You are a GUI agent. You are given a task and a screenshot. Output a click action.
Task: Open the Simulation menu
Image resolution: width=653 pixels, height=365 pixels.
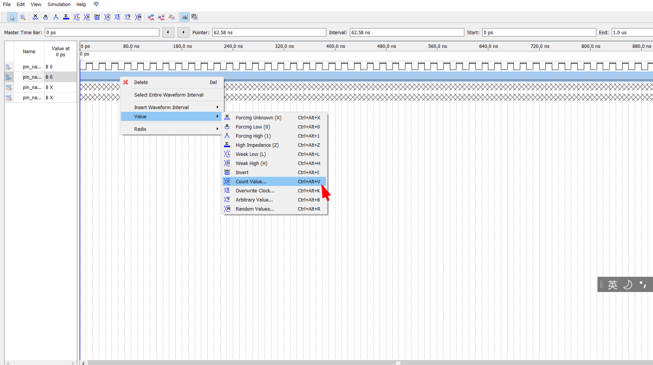tap(59, 4)
